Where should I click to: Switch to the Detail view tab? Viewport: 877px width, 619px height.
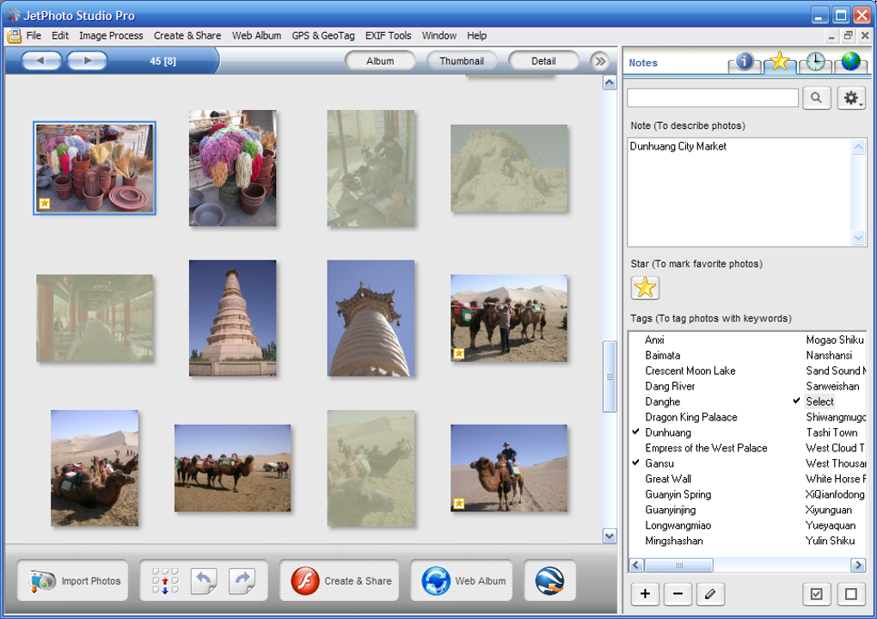[543, 61]
